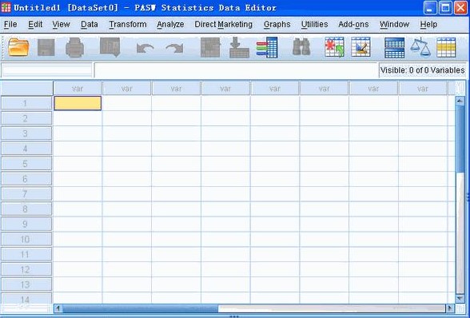Click the PASW application icon in title bar
The height and width of the screenshot is (318, 470).
click(x=6, y=7)
